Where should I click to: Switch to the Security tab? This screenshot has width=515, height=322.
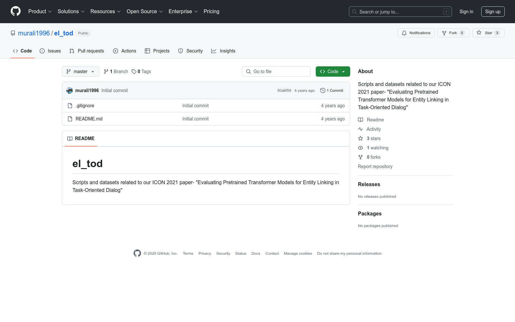pyautogui.click(x=191, y=51)
